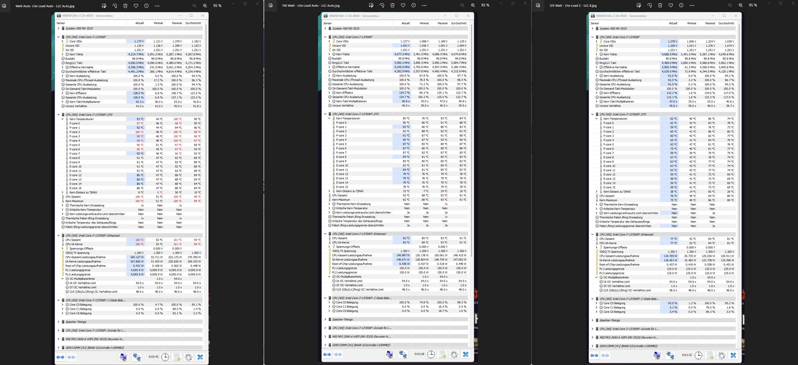Click clock reset icon in 125 Watt HWiNFO
The width and height of the screenshot is (798, 365).
(x=698, y=355)
